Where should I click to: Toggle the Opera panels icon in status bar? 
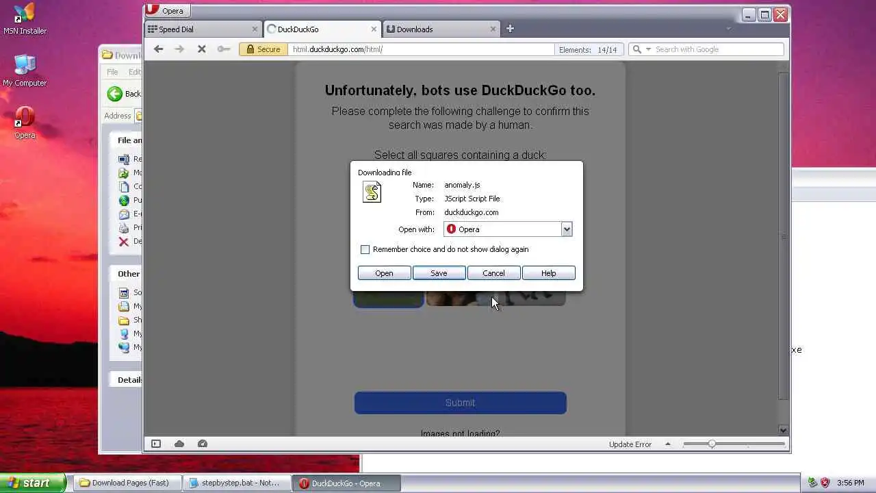pyautogui.click(x=156, y=444)
